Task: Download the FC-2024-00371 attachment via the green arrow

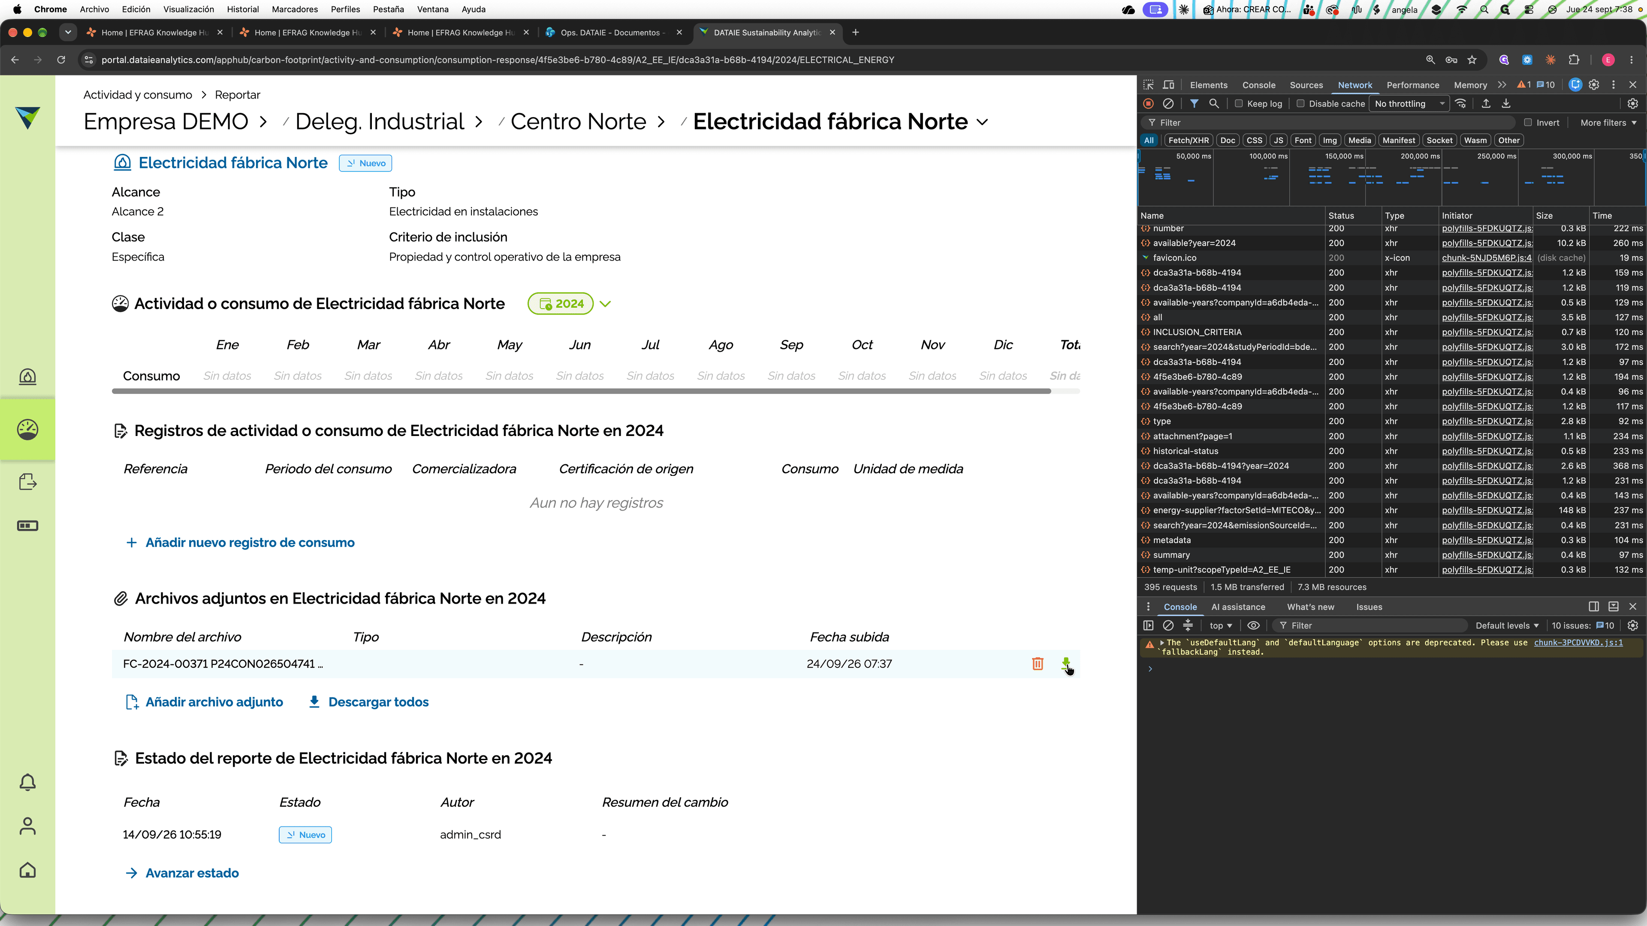Action: point(1066,664)
